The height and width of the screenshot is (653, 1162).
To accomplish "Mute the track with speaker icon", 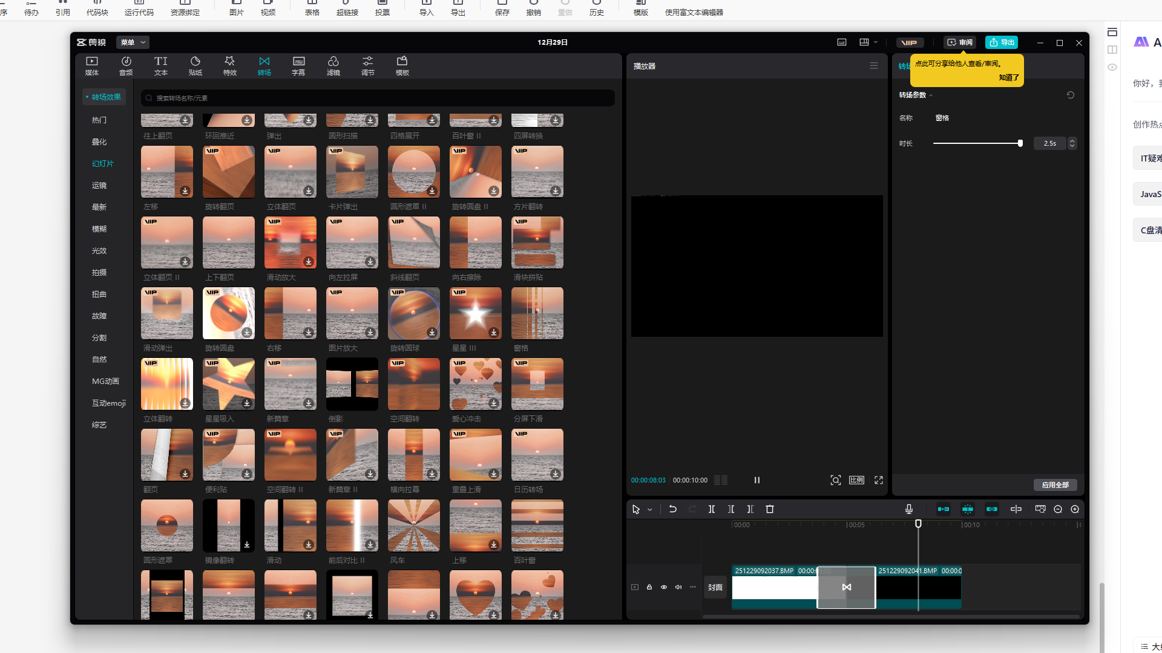I will 678,587.
